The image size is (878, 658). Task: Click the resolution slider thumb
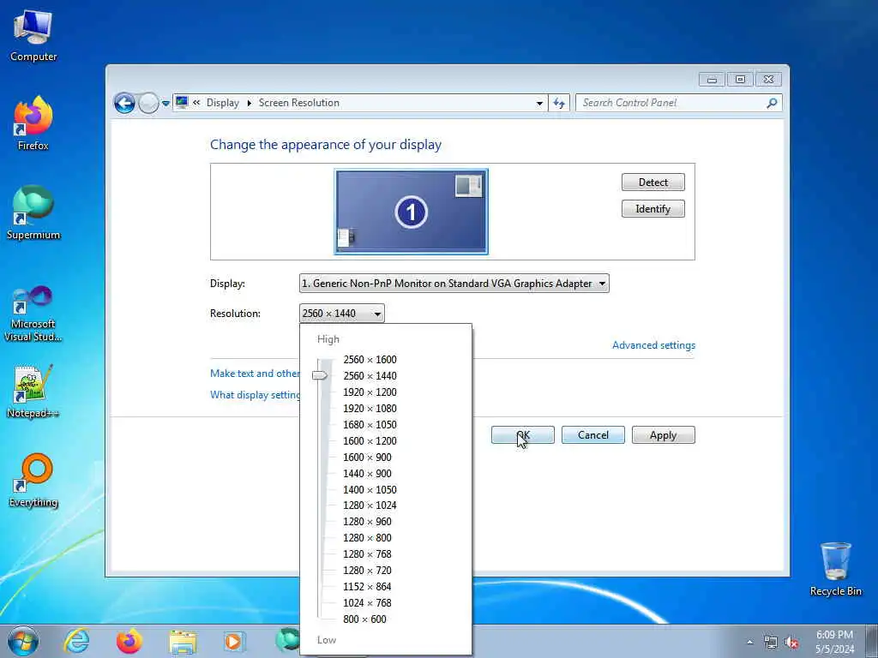tap(320, 375)
